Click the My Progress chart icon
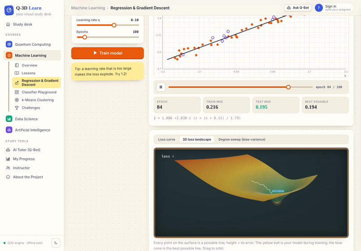Viewport: 361px width, 251px height. point(8,159)
